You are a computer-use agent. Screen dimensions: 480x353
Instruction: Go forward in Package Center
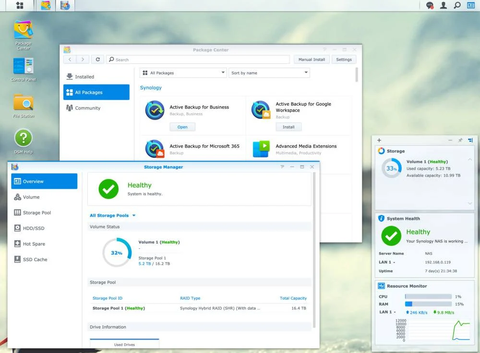tap(83, 60)
